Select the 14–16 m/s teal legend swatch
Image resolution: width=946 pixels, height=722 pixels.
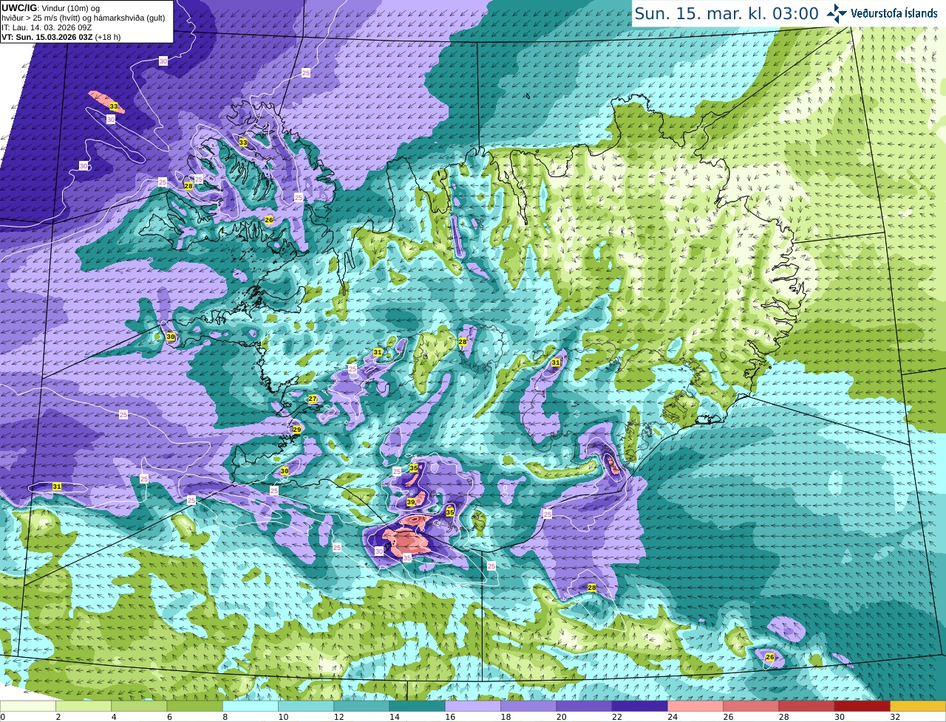[418, 706]
